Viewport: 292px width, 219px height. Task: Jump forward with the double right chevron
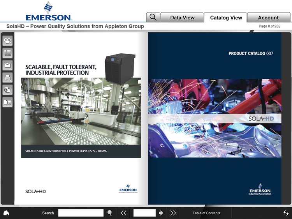pos(173,213)
